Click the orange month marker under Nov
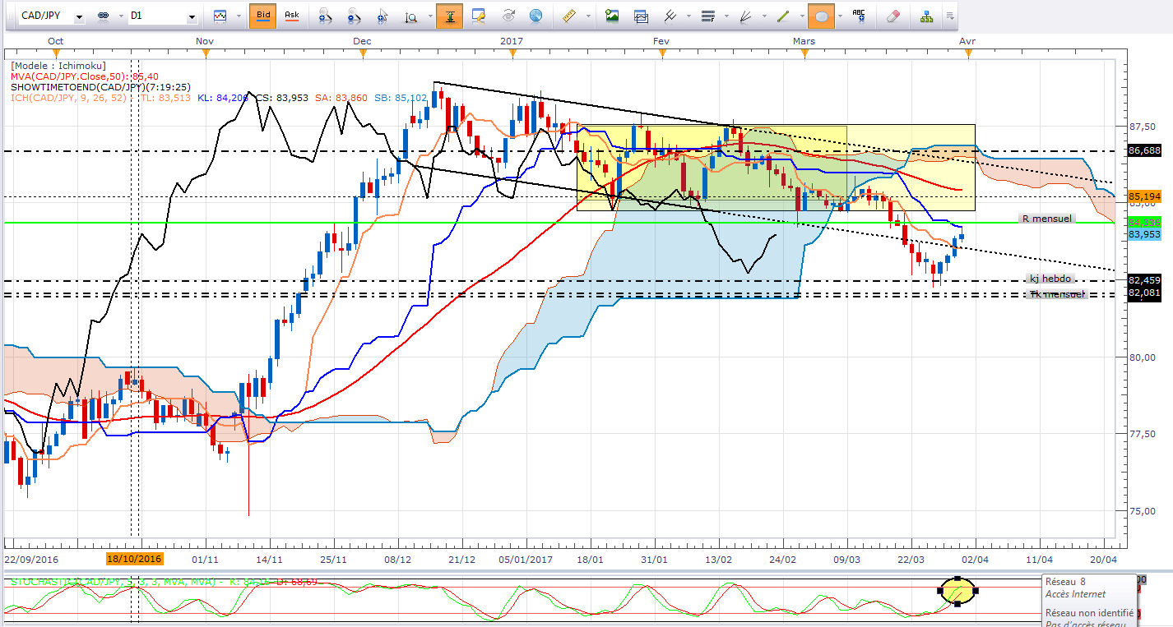This screenshot has width=1173, height=627. pos(206,53)
